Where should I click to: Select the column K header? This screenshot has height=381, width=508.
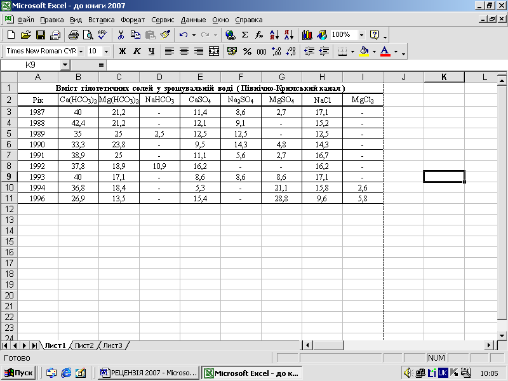(x=444, y=77)
